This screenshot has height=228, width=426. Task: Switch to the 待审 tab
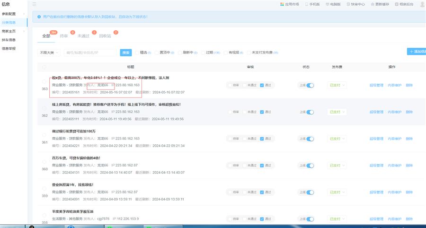click(x=64, y=36)
